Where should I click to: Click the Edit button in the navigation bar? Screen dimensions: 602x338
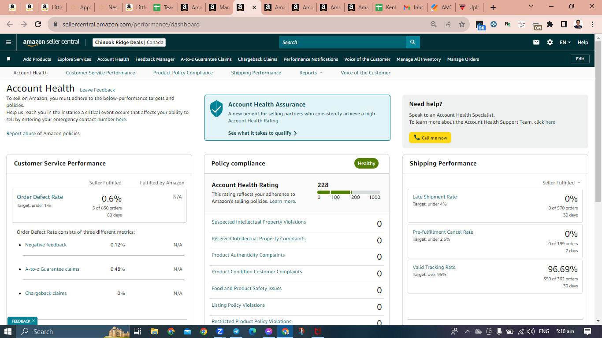pos(580,59)
